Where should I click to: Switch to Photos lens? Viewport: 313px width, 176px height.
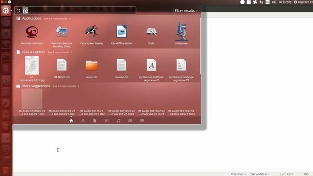pyautogui.click(x=130, y=121)
